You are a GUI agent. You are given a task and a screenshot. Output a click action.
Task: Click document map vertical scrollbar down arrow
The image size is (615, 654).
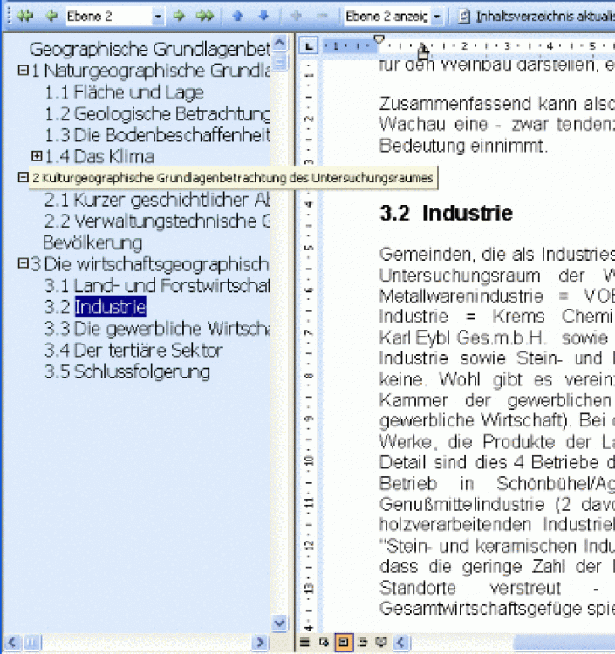click(x=279, y=623)
